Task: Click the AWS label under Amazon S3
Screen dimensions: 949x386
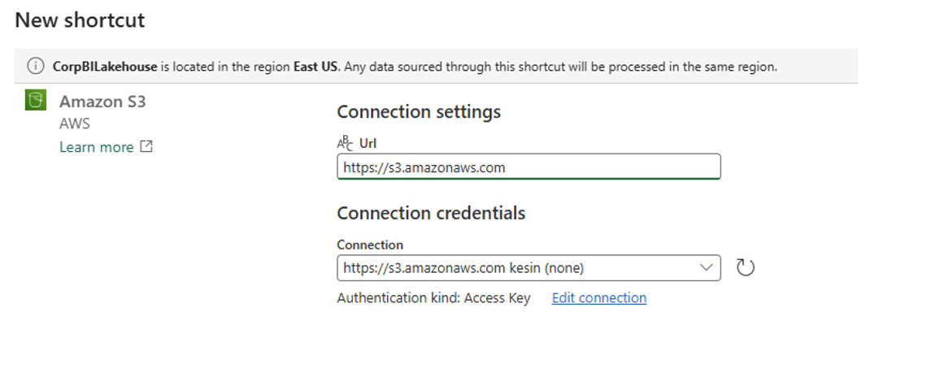Action: (x=75, y=124)
